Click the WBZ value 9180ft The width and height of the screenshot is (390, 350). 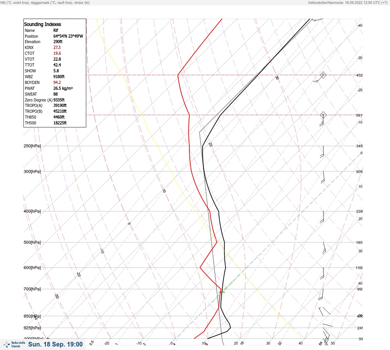tap(59, 77)
